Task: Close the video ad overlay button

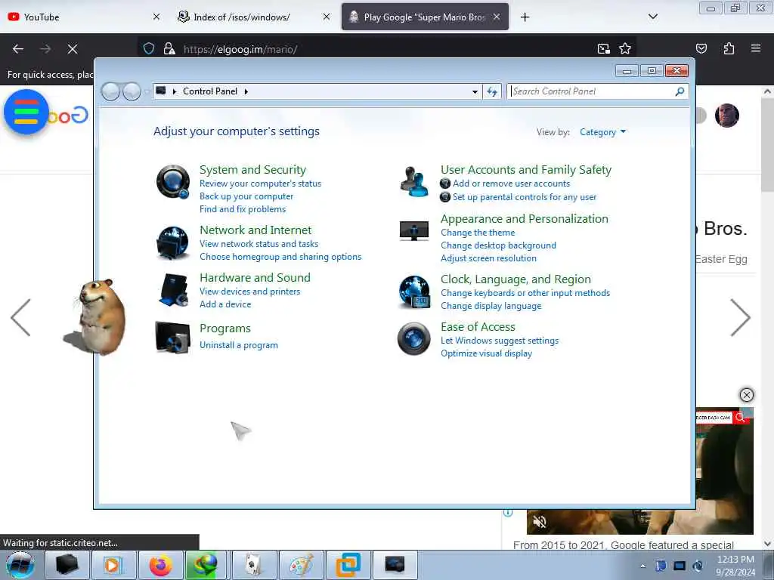Action: pyautogui.click(x=746, y=394)
